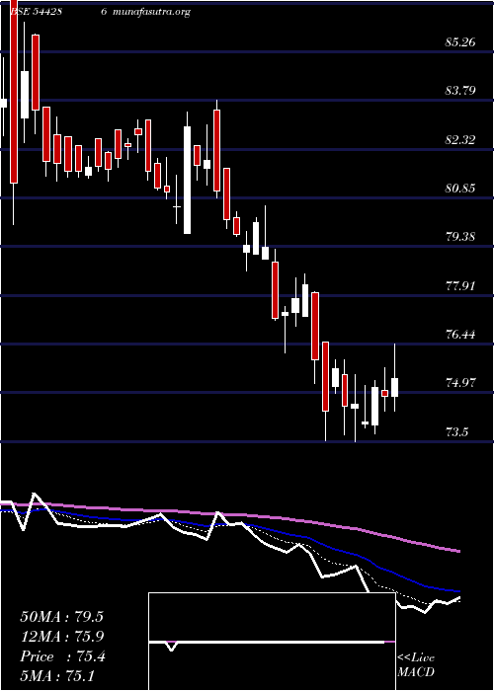Click the 74.97 price axis label

[x=460, y=383]
